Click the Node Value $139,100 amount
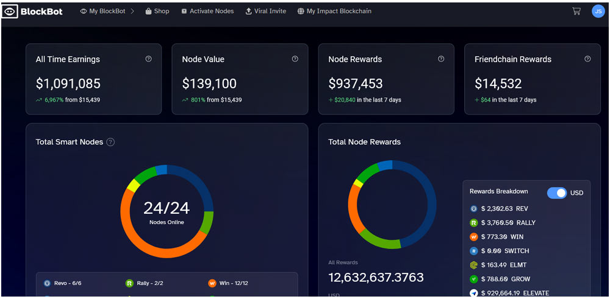610x299 pixels. [x=209, y=83]
